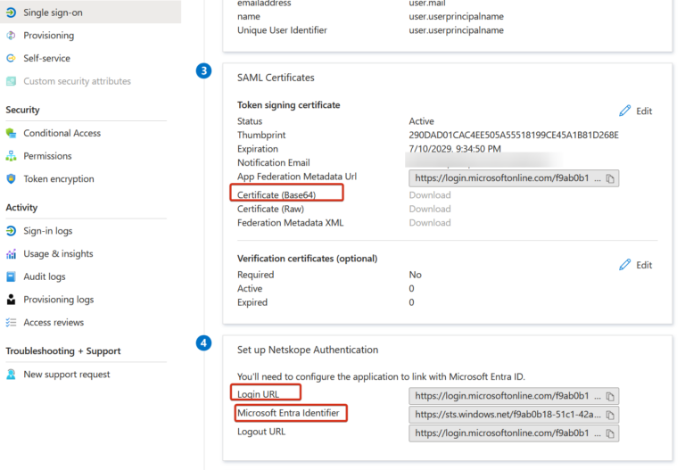Click the pencil icon to edit Token signing certificate
The image size is (685, 470).
(x=625, y=111)
